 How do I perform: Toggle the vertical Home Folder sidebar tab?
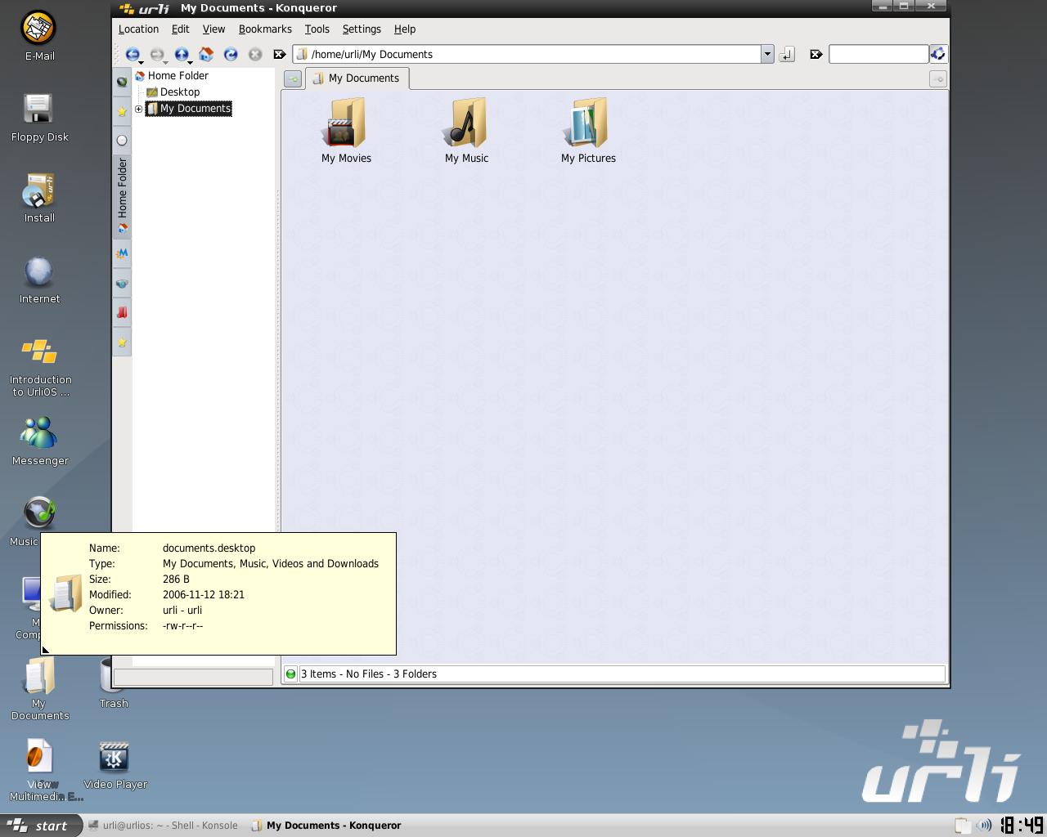click(x=122, y=196)
